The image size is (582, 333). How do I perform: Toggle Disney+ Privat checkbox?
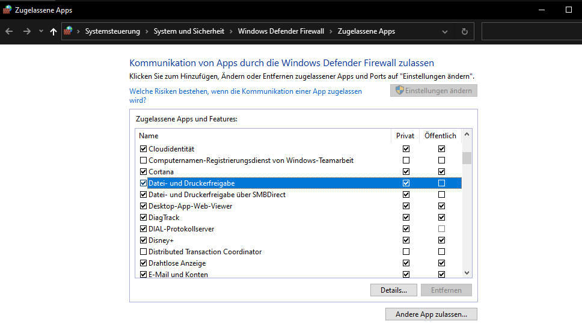click(406, 240)
